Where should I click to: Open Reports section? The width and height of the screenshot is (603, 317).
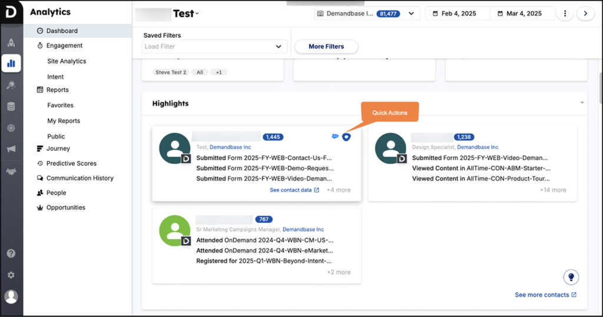(x=57, y=90)
